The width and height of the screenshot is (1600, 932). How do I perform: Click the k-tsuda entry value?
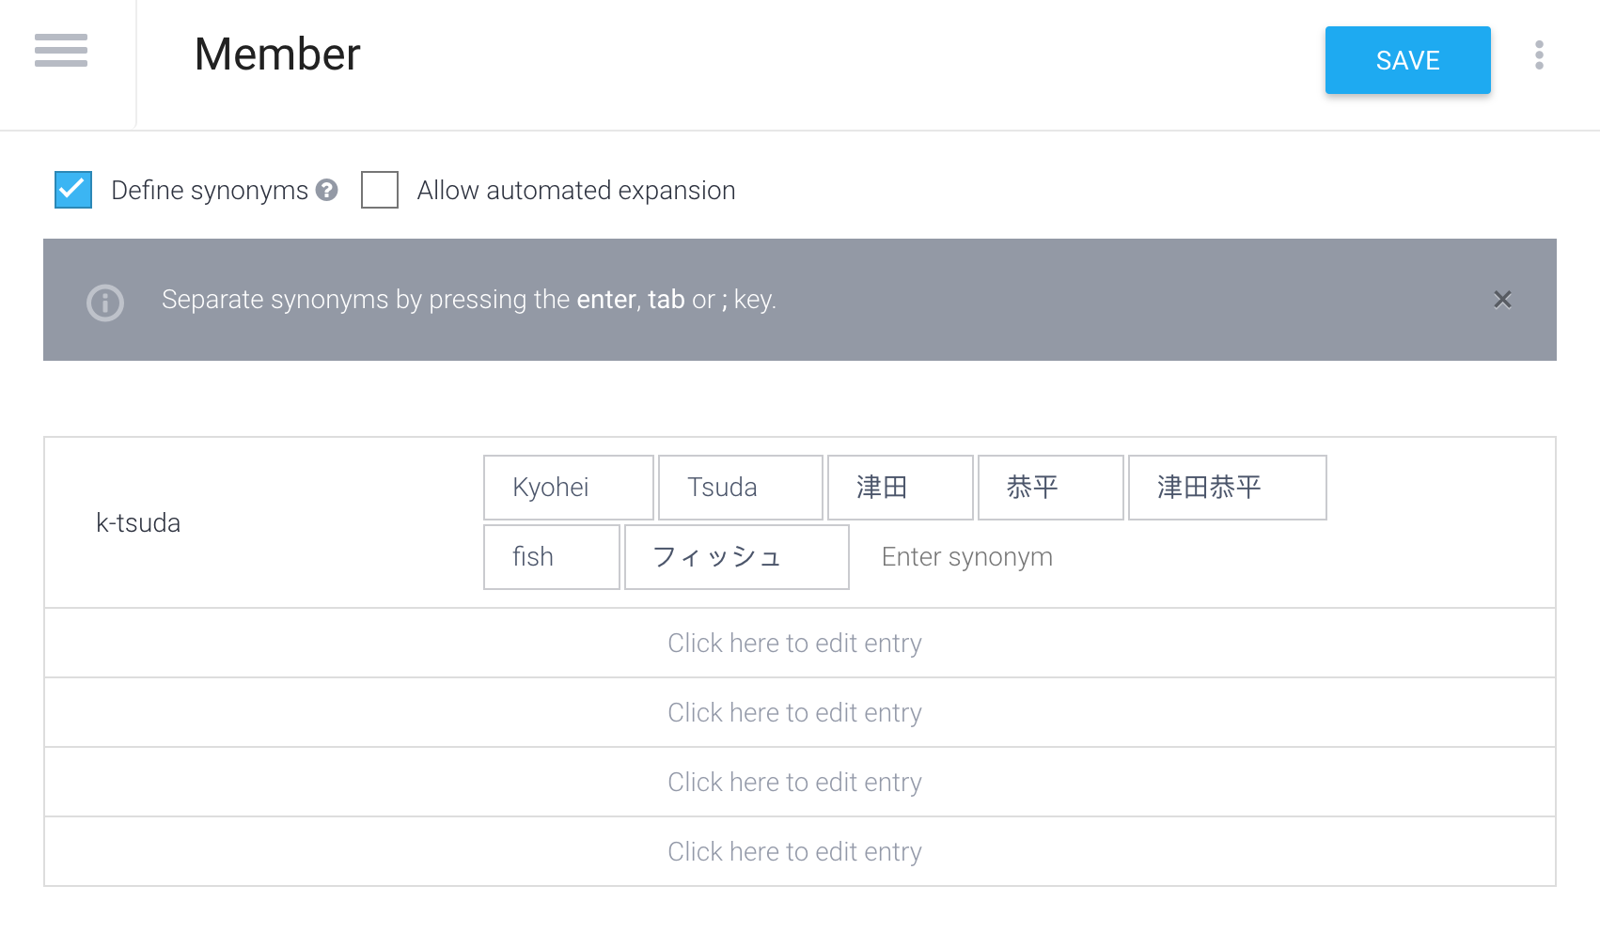[x=138, y=522]
